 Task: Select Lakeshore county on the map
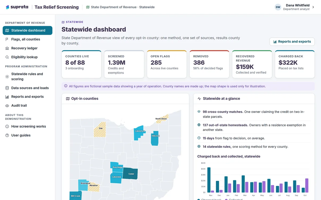point(139,133)
